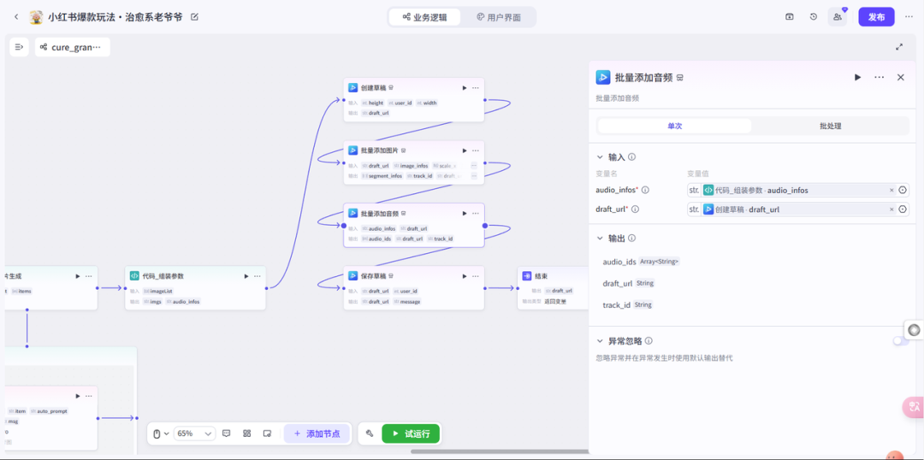924x460 pixels.
Task: Expand canvas to fullscreen
Action: coord(900,47)
